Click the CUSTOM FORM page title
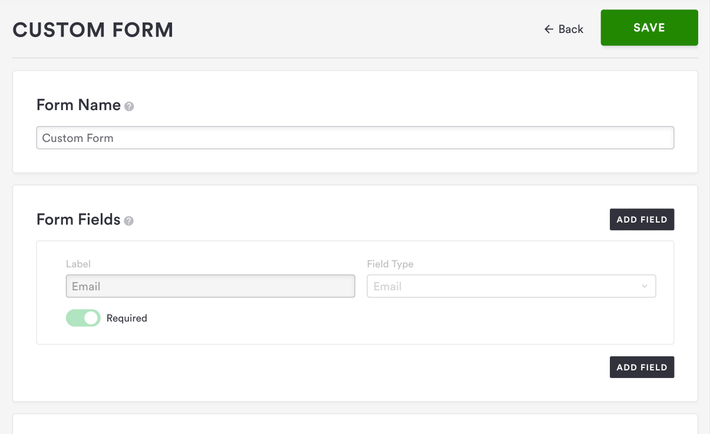The width and height of the screenshot is (710, 434). pyautogui.click(x=93, y=30)
